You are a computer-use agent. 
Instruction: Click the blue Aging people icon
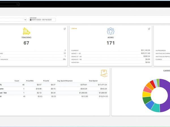pyautogui.click(x=110, y=31)
